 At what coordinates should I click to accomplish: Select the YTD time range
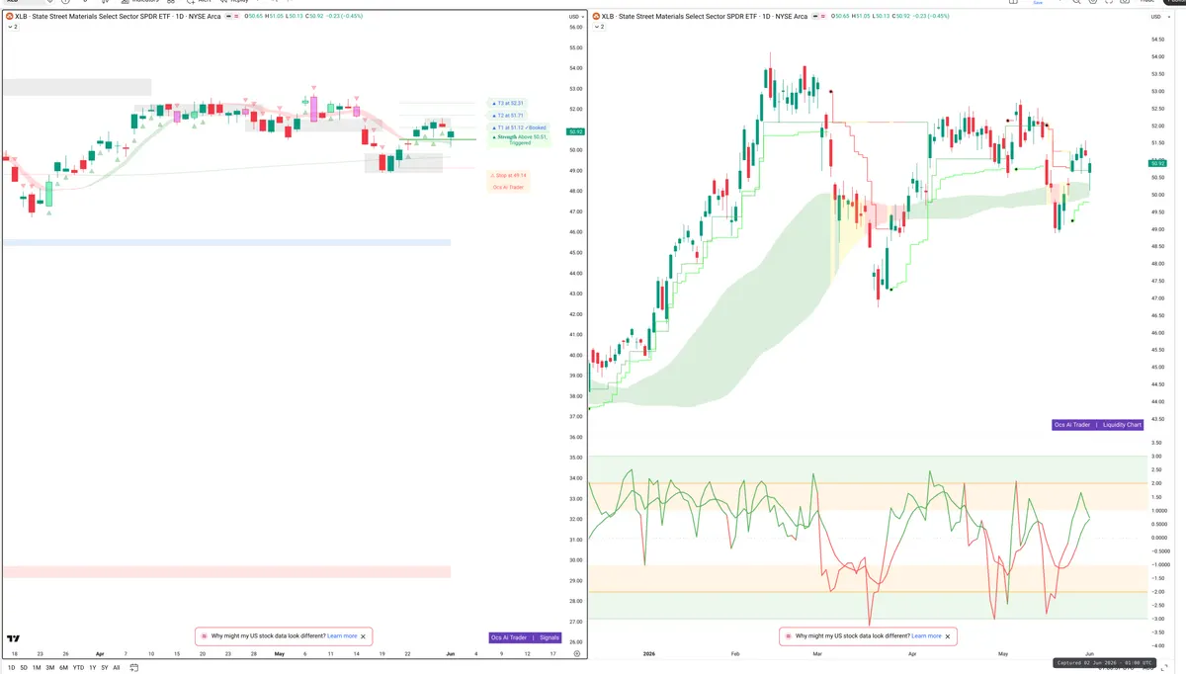[x=78, y=667]
